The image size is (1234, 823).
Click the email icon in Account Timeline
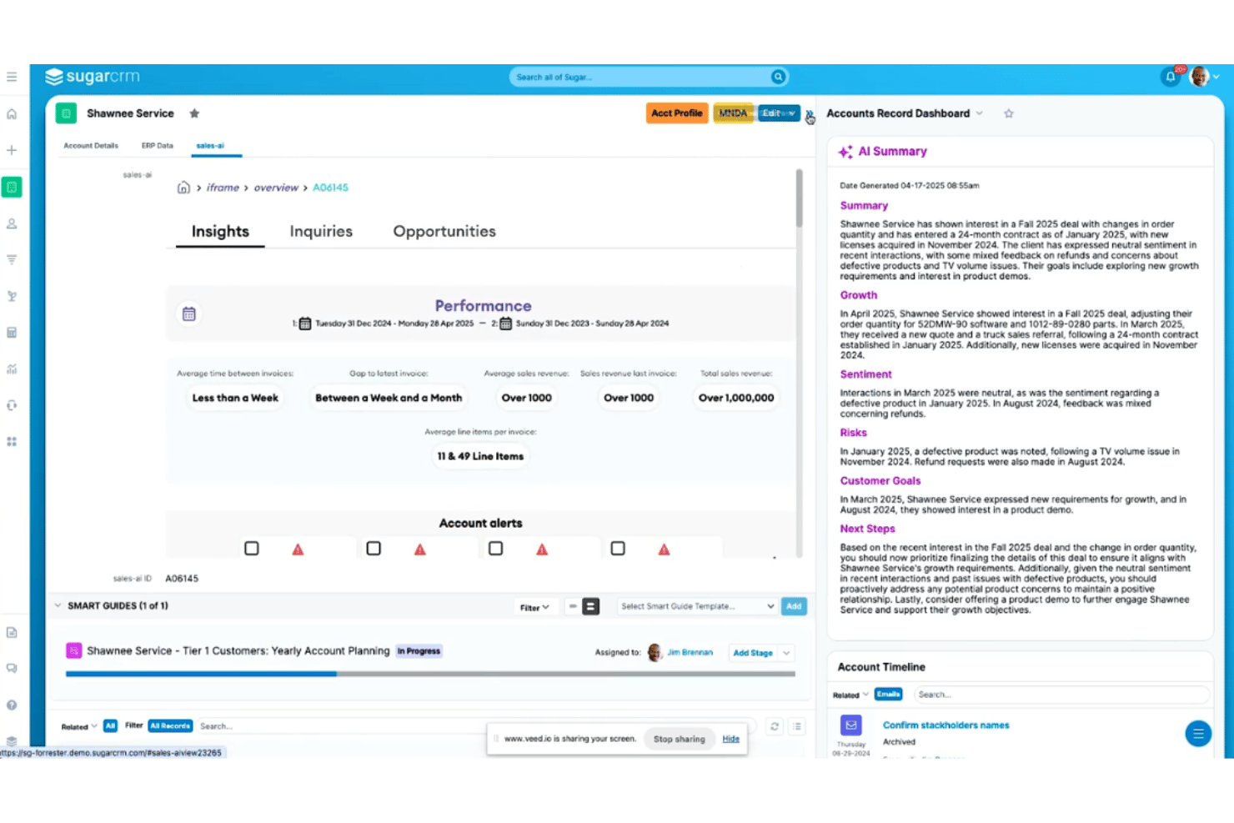point(851,725)
